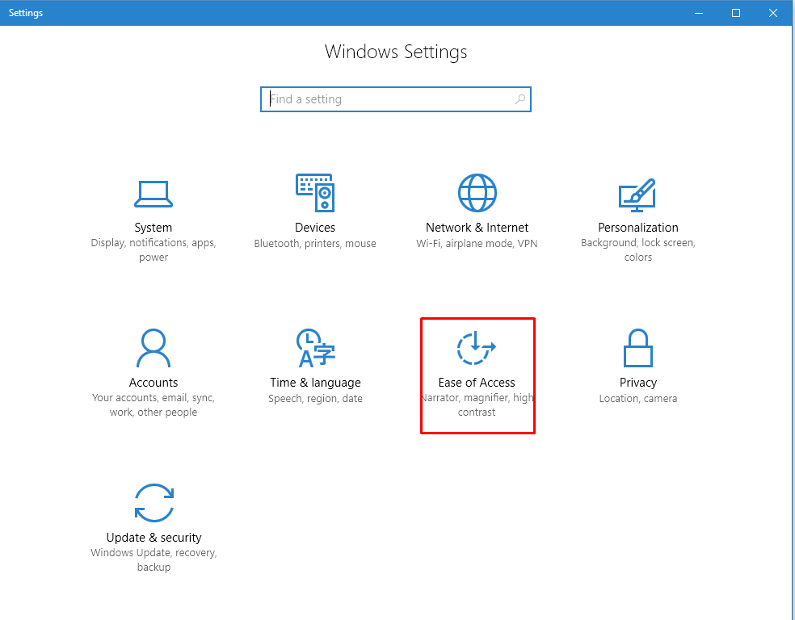Viewport: 795px width, 620px height.
Task: Open System via its Display description text
Action: pyautogui.click(x=154, y=249)
